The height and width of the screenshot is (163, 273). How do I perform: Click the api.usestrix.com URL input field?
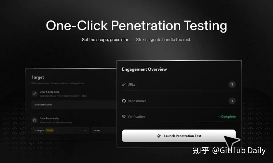pyautogui.click(x=74, y=105)
